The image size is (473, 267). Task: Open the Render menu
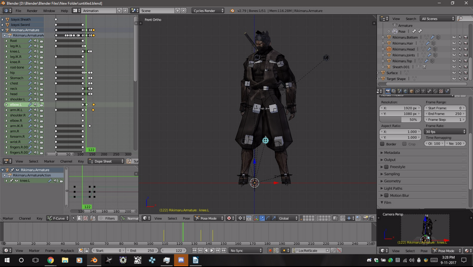(32, 11)
